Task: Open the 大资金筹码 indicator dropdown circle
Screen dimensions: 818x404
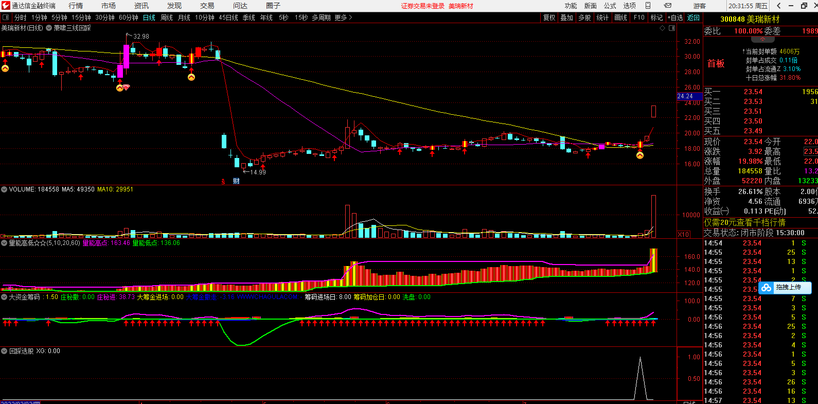Action: [x=4, y=297]
